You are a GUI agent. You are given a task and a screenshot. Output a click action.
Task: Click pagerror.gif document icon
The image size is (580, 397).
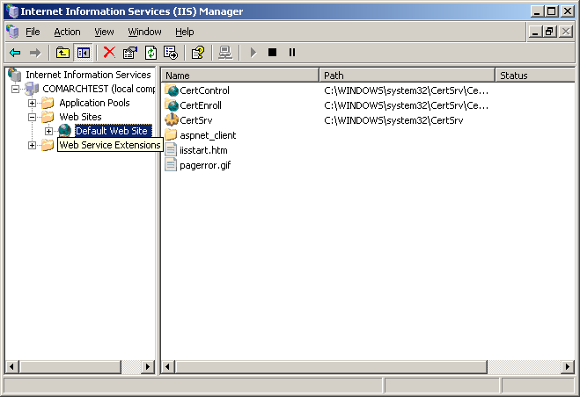coord(171,165)
